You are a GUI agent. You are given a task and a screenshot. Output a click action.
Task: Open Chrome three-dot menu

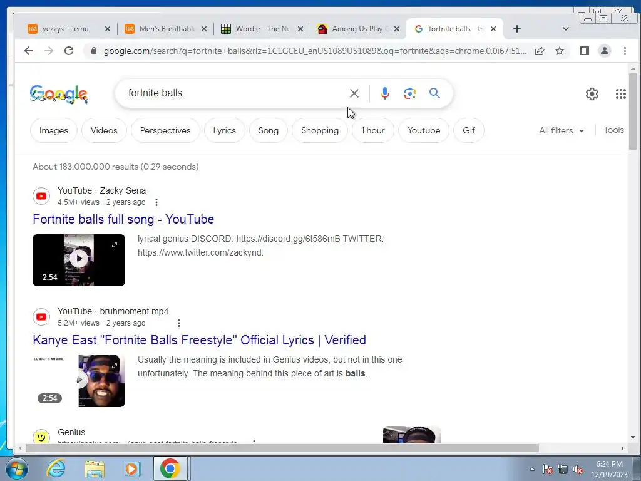(625, 51)
